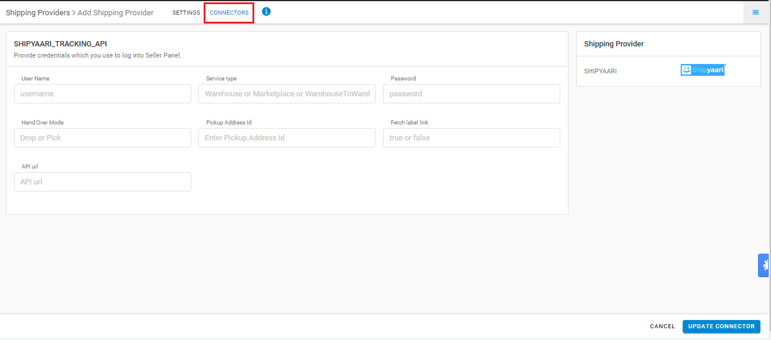Click the blue side widget puzzle icon
This screenshot has height=340, width=771.
point(765,265)
